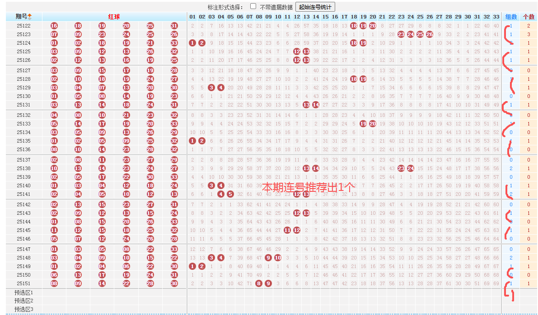538x315 pixels.
Task: Select period number 25122
Action: click(23, 26)
